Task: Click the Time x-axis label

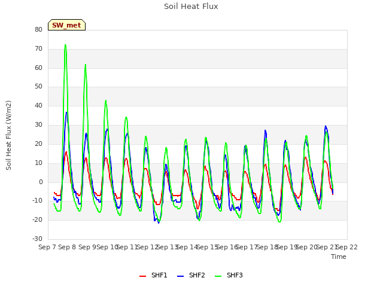Action: point(338,257)
